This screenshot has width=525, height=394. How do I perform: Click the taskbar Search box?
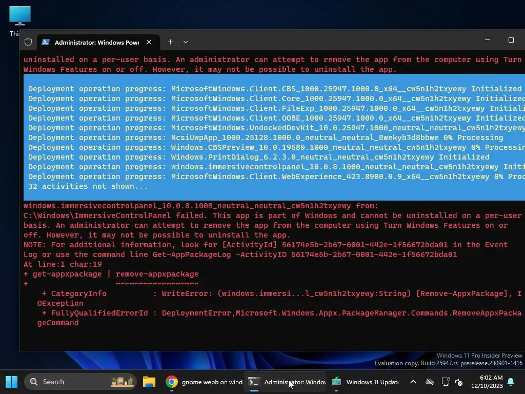(80, 382)
